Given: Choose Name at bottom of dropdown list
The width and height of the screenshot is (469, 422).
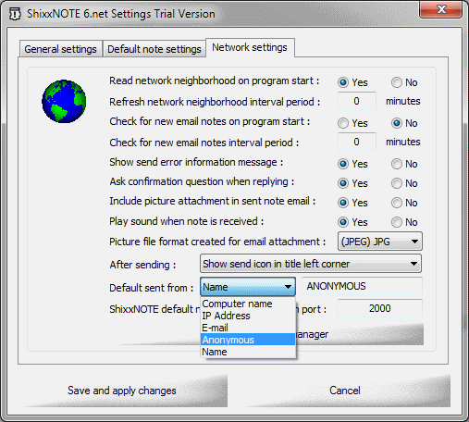Looking at the screenshot, I should click(x=248, y=352).
